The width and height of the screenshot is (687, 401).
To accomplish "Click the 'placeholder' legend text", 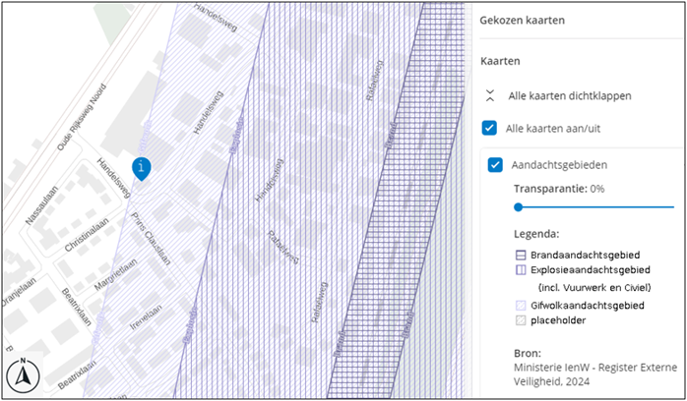I will (558, 320).
